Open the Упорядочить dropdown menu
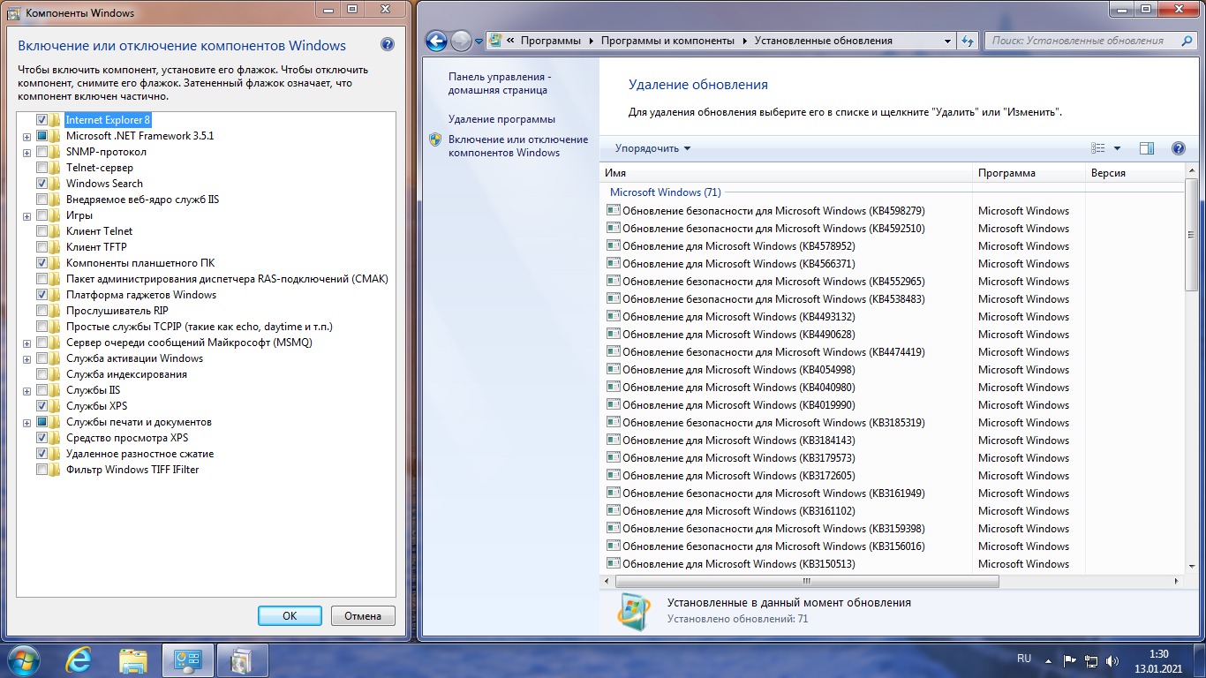 tap(652, 148)
